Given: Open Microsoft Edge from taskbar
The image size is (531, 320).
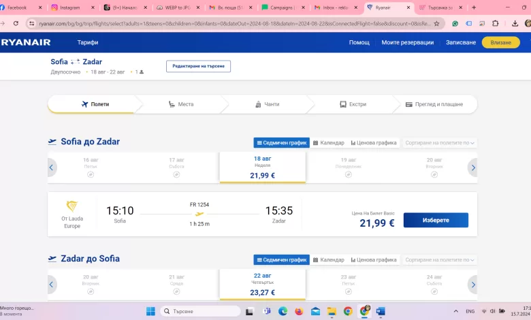Looking at the screenshot, I should 283,311.
